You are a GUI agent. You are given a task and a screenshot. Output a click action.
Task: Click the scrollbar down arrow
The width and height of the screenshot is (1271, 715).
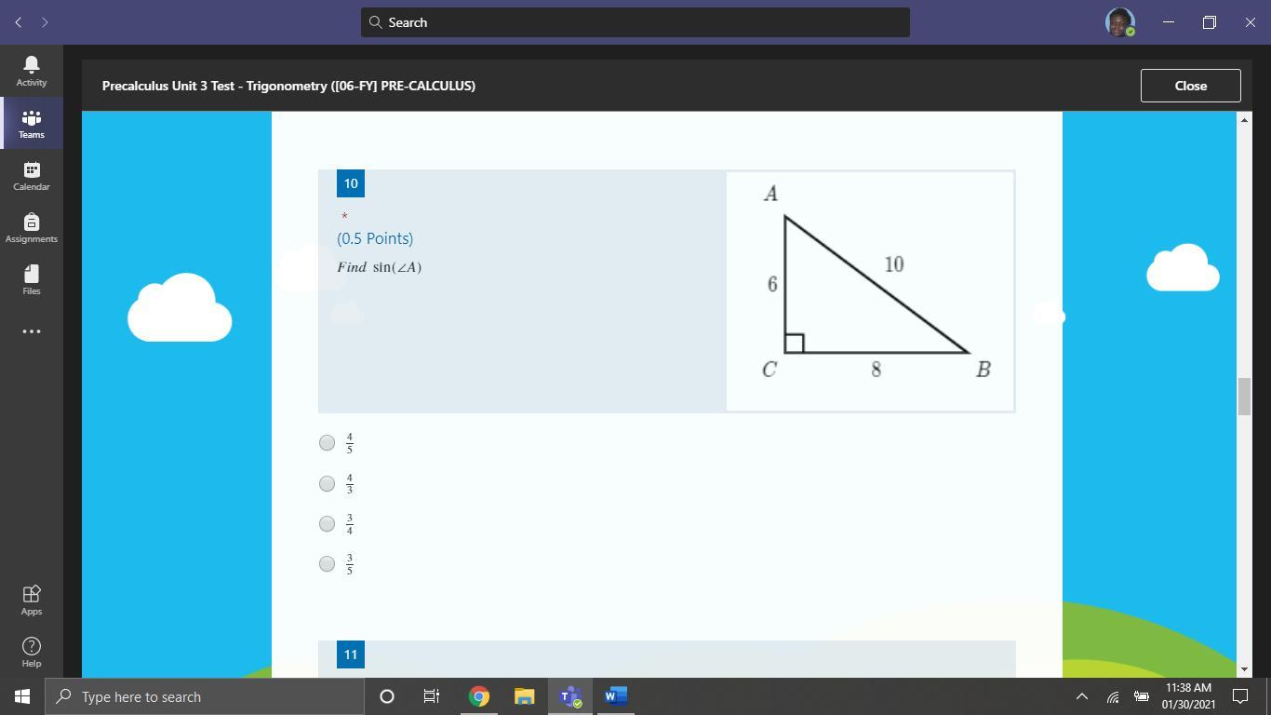[x=1244, y=669]
